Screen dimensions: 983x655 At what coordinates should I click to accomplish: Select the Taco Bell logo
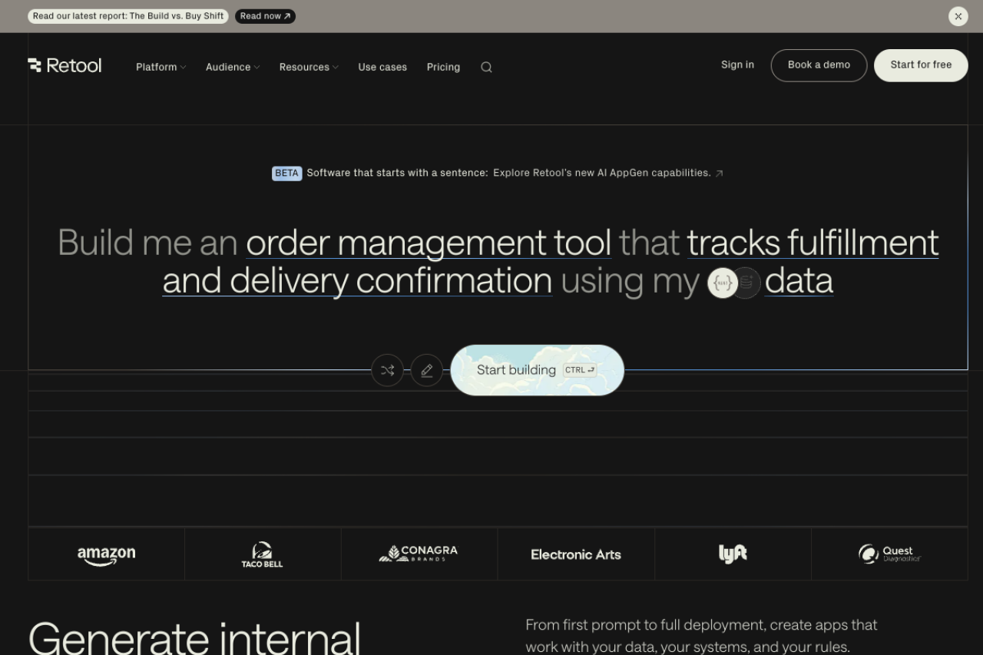click(263, 554)
